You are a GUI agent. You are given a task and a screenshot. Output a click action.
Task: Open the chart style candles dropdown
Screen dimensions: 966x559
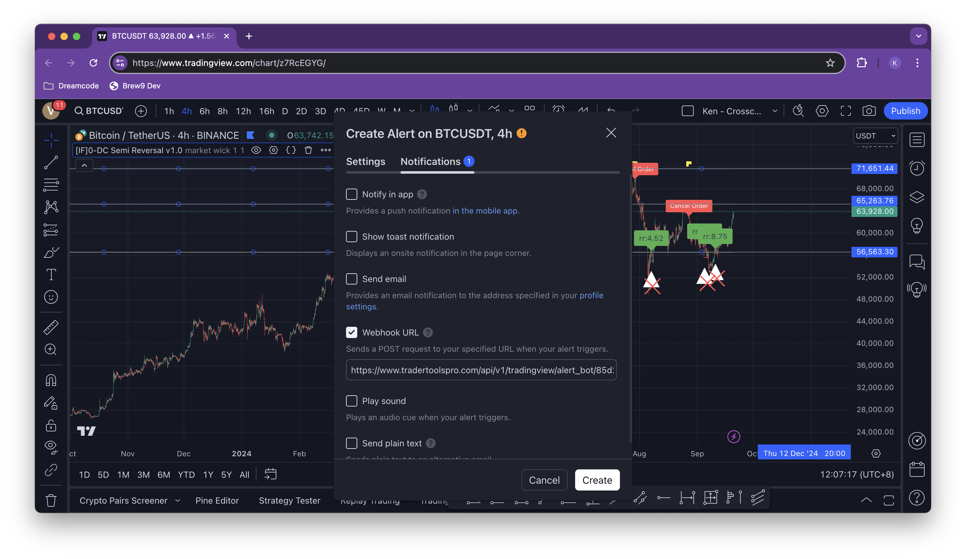470,111
